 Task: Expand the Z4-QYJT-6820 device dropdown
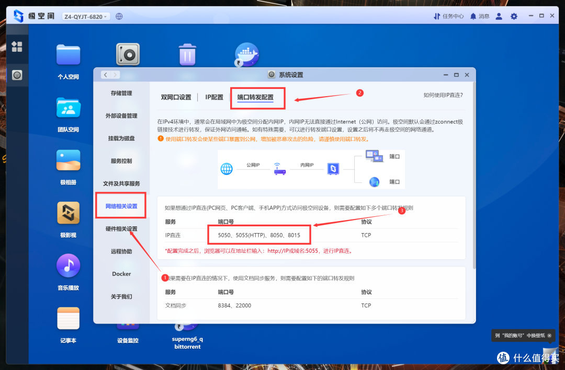pyautogui.click(x=85, y=17)
